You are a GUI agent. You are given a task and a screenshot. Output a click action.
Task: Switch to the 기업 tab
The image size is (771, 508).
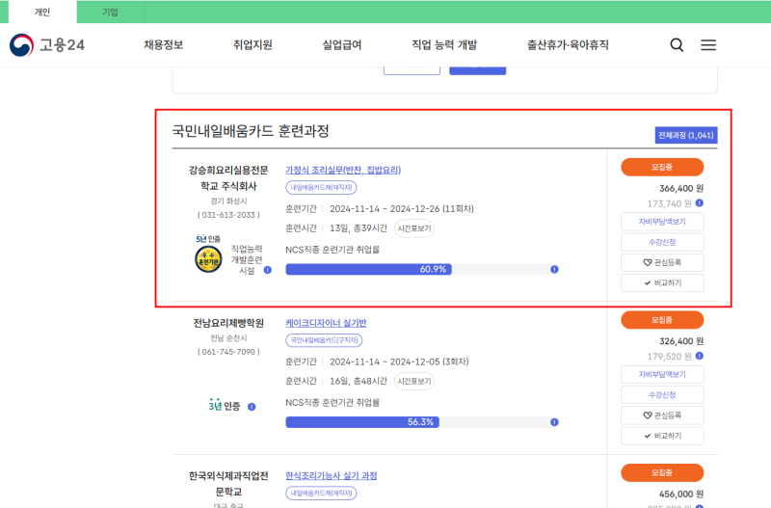tap(110, 12)
